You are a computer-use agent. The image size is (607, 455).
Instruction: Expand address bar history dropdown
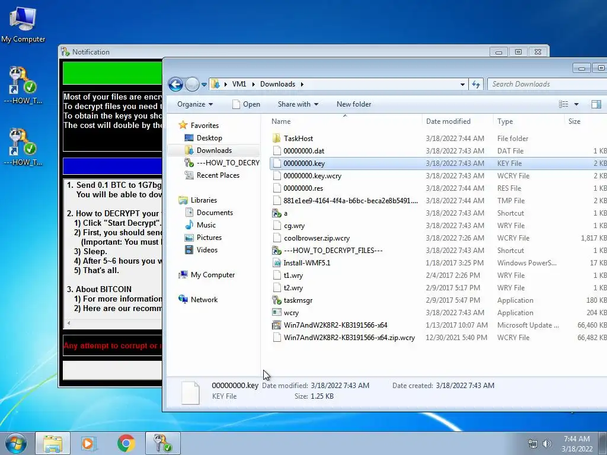pos(462,84)
